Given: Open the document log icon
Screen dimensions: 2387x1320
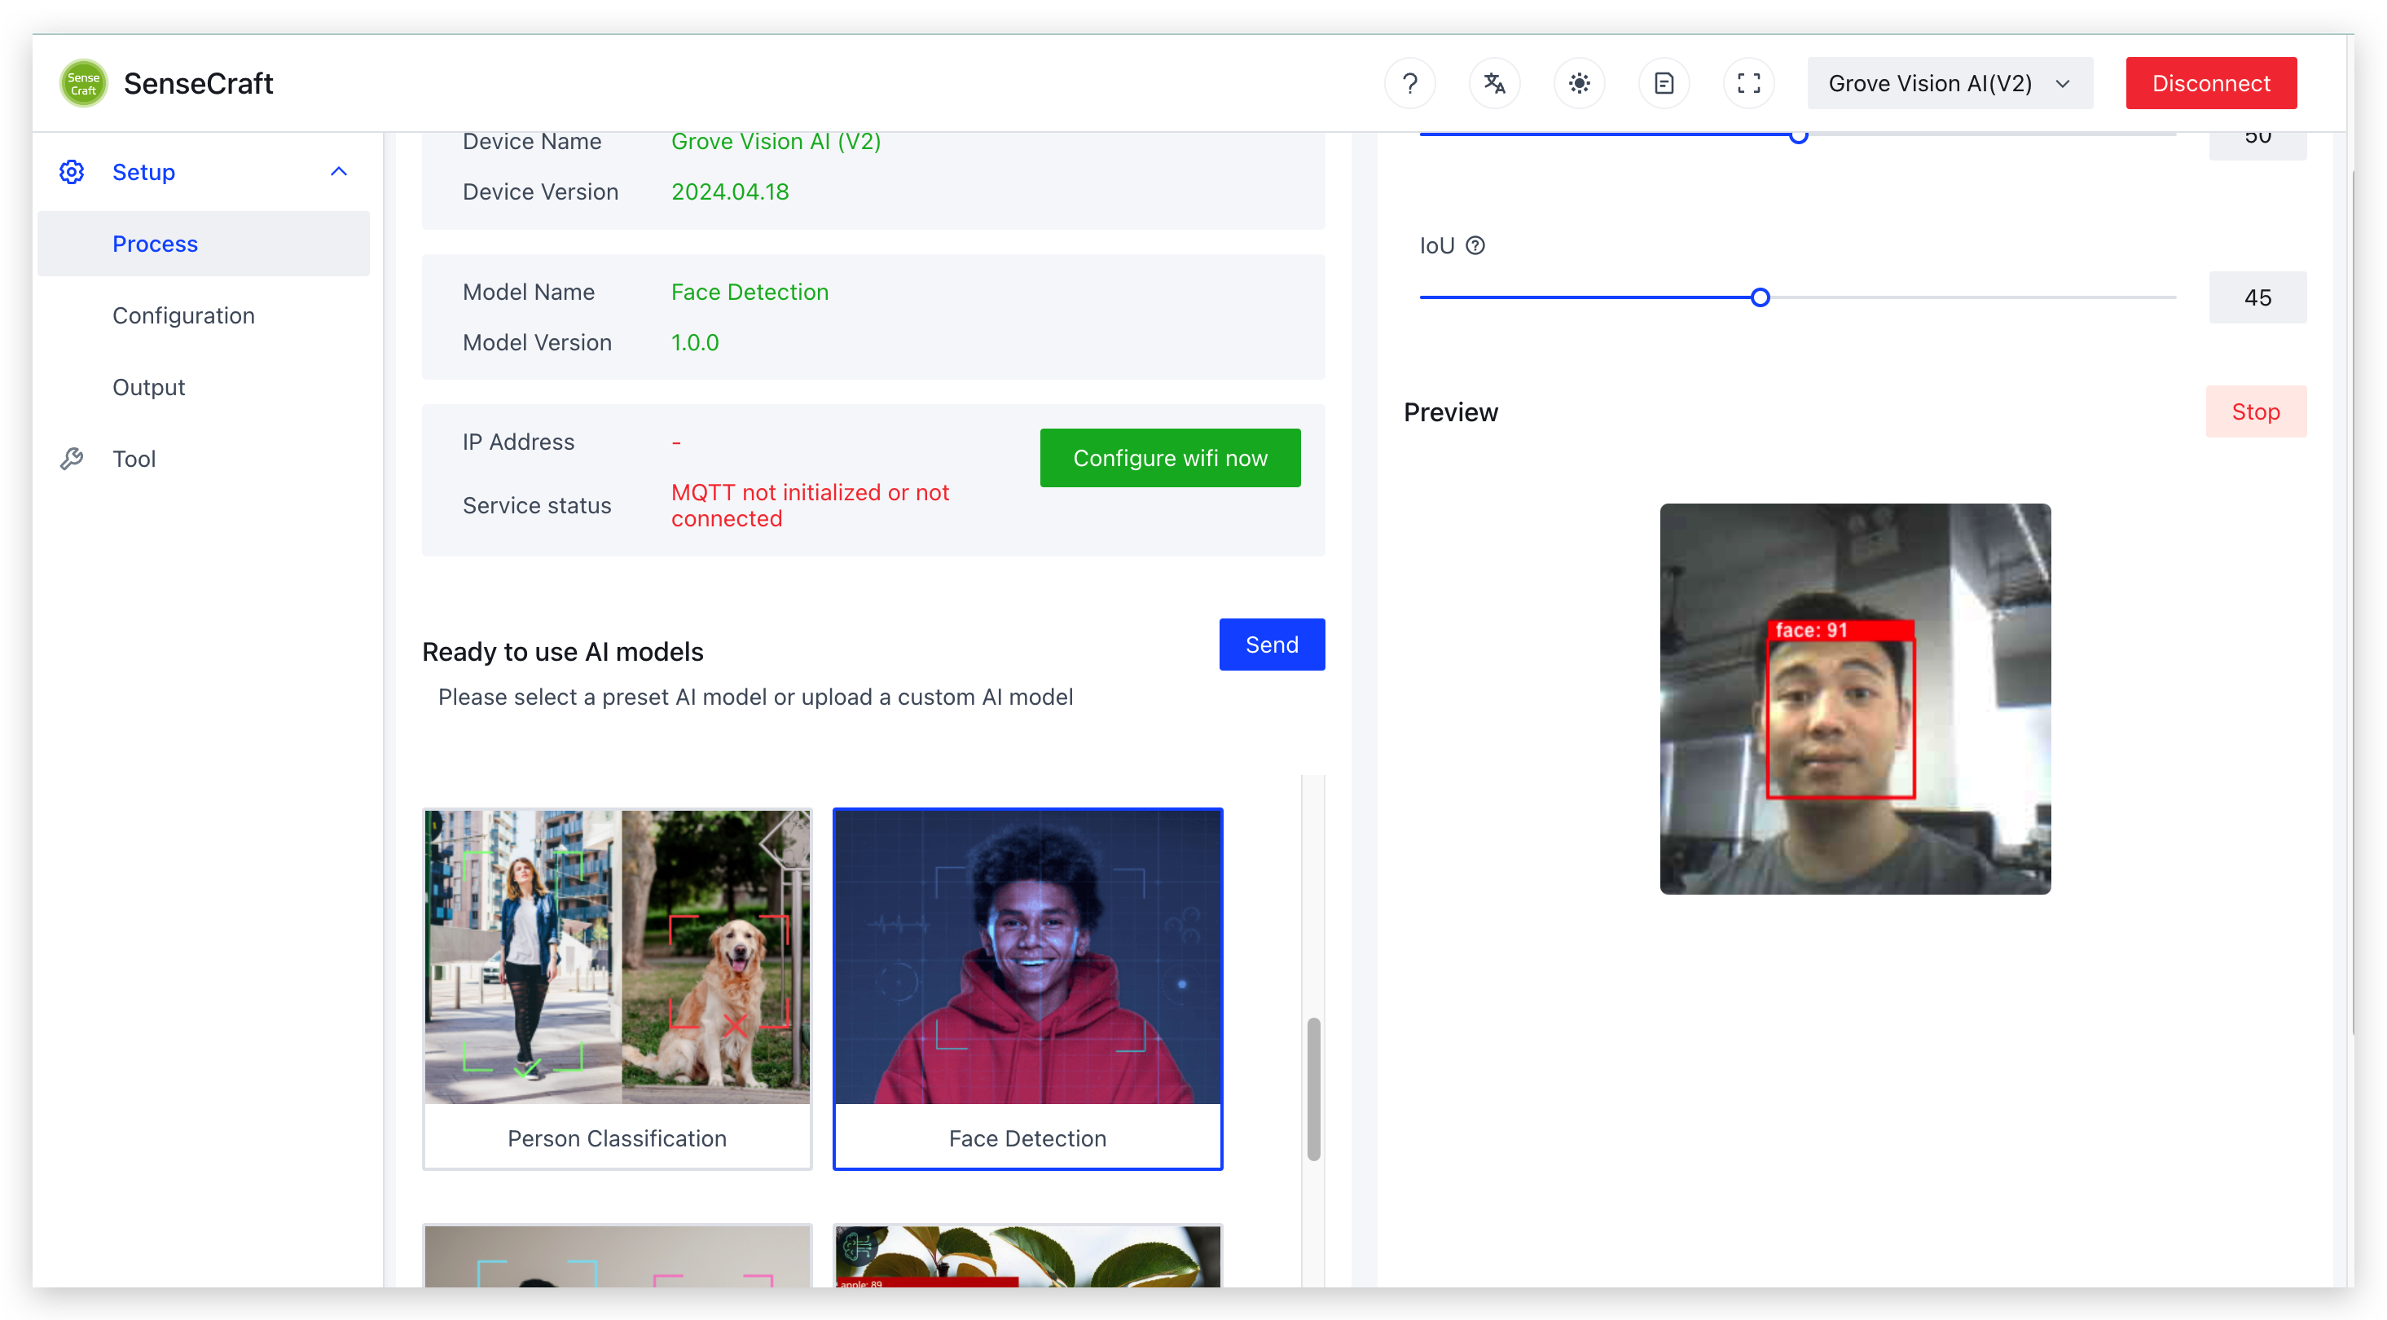Looking at the screenshot, I should 1664,83.
